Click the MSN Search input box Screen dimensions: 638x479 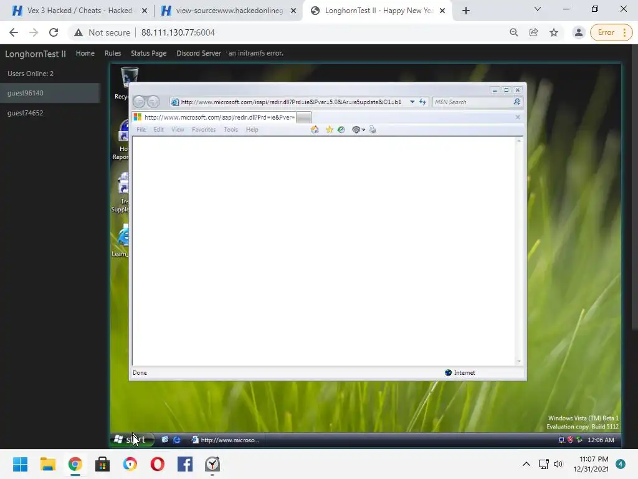[x=472, y=102]
